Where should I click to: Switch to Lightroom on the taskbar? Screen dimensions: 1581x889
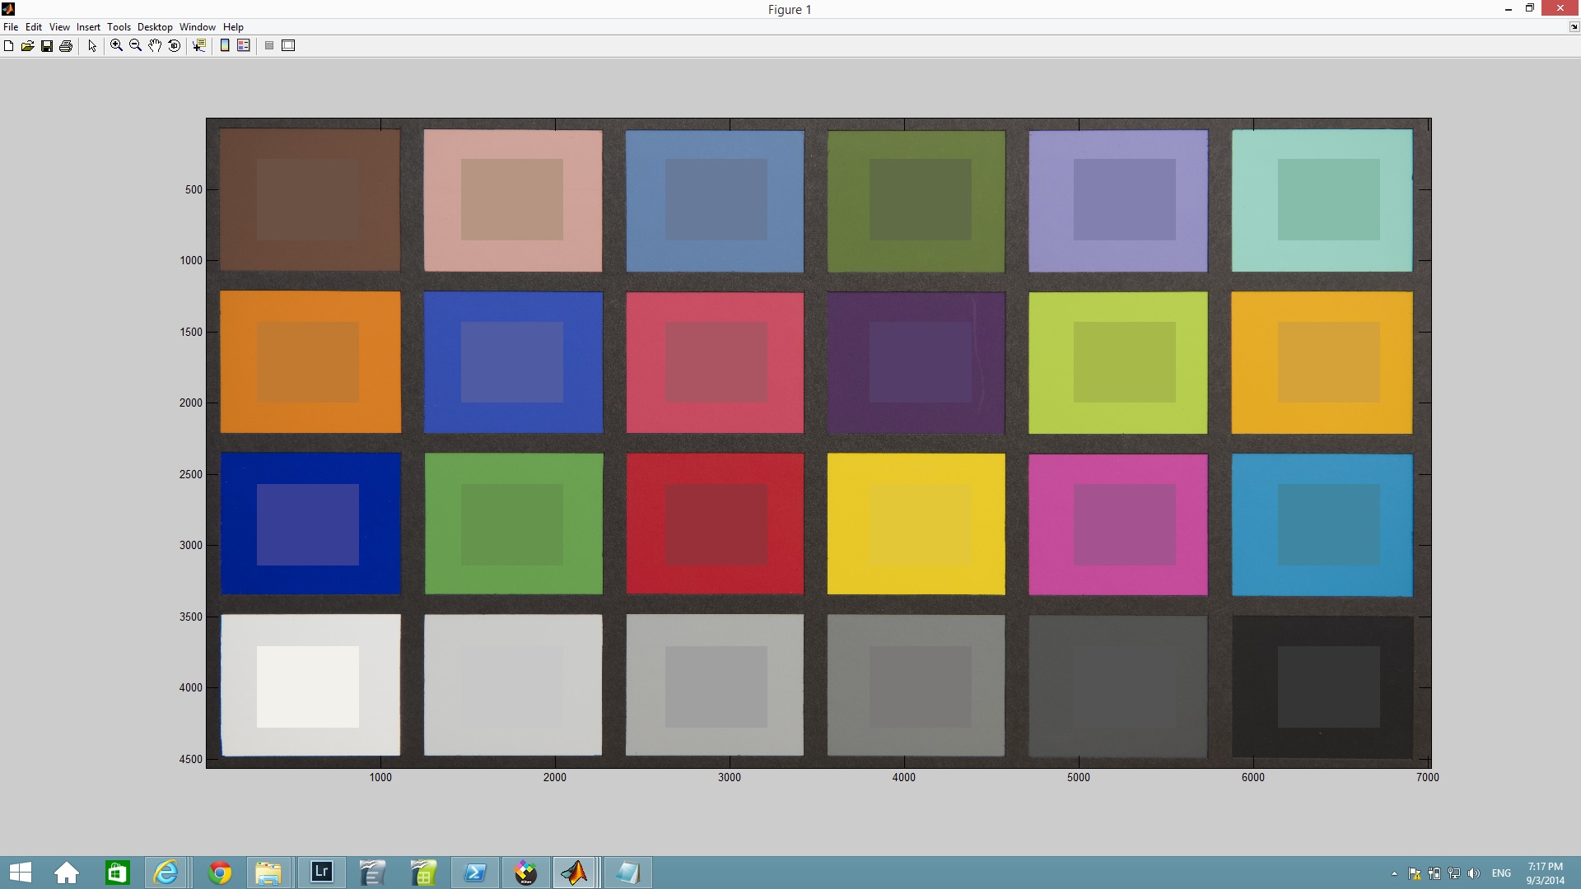tap(321, 873)
